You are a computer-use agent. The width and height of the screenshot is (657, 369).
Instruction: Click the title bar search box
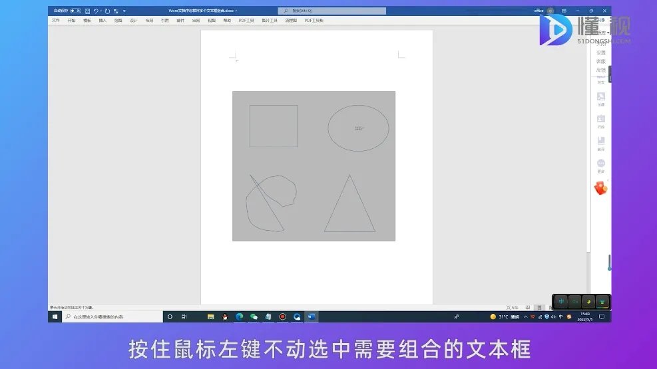(332, 11)
